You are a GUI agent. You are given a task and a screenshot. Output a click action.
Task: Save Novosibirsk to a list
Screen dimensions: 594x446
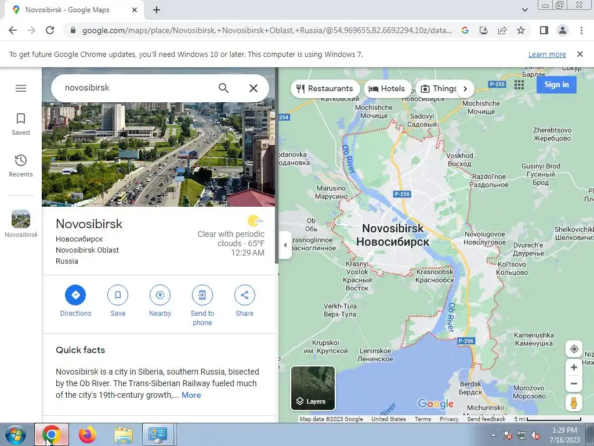pyautogui.click(x=118, y=301)
